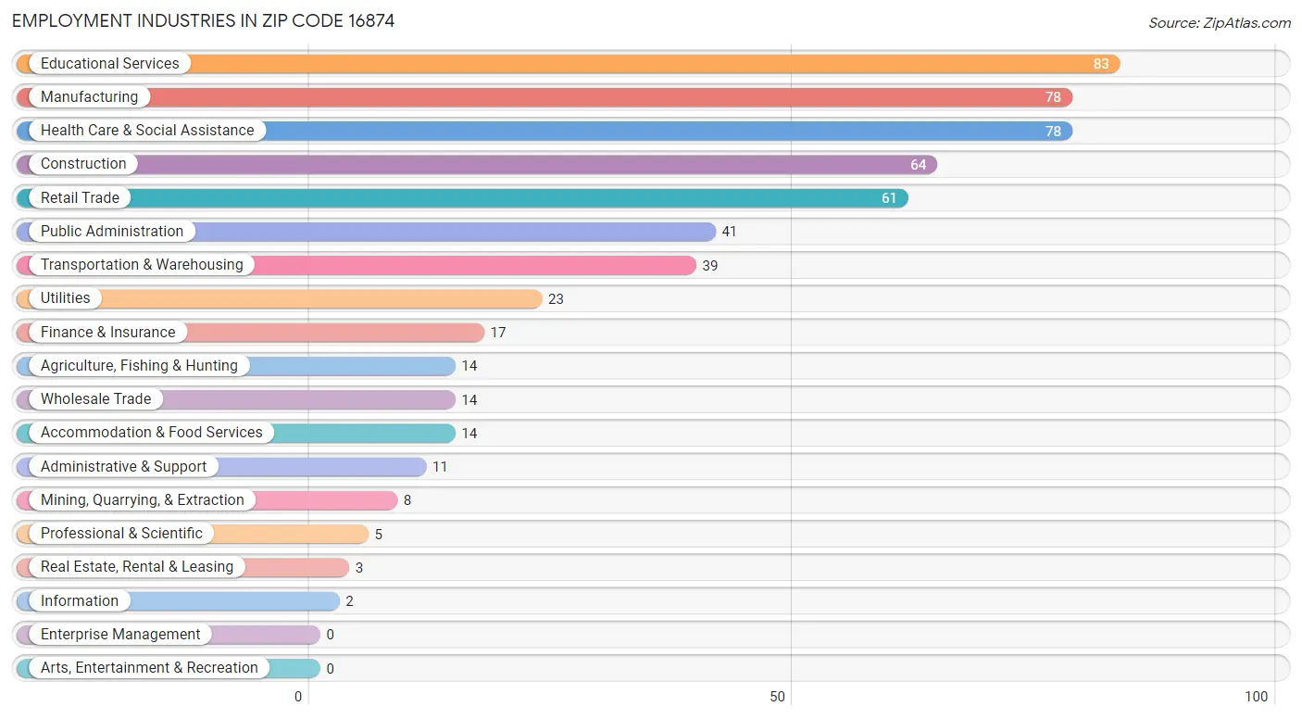Image resolution: width=1302 pixels, height=719 pixels.
Task: Click the value 8 beside Mining bar
Action: pos(407,500)
